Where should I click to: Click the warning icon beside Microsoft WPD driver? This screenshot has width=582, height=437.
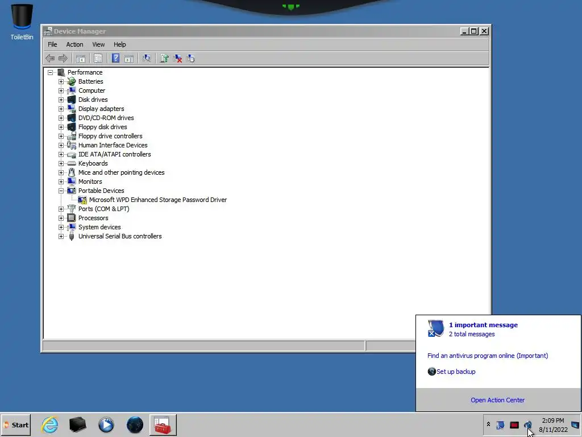click(82, 200)
